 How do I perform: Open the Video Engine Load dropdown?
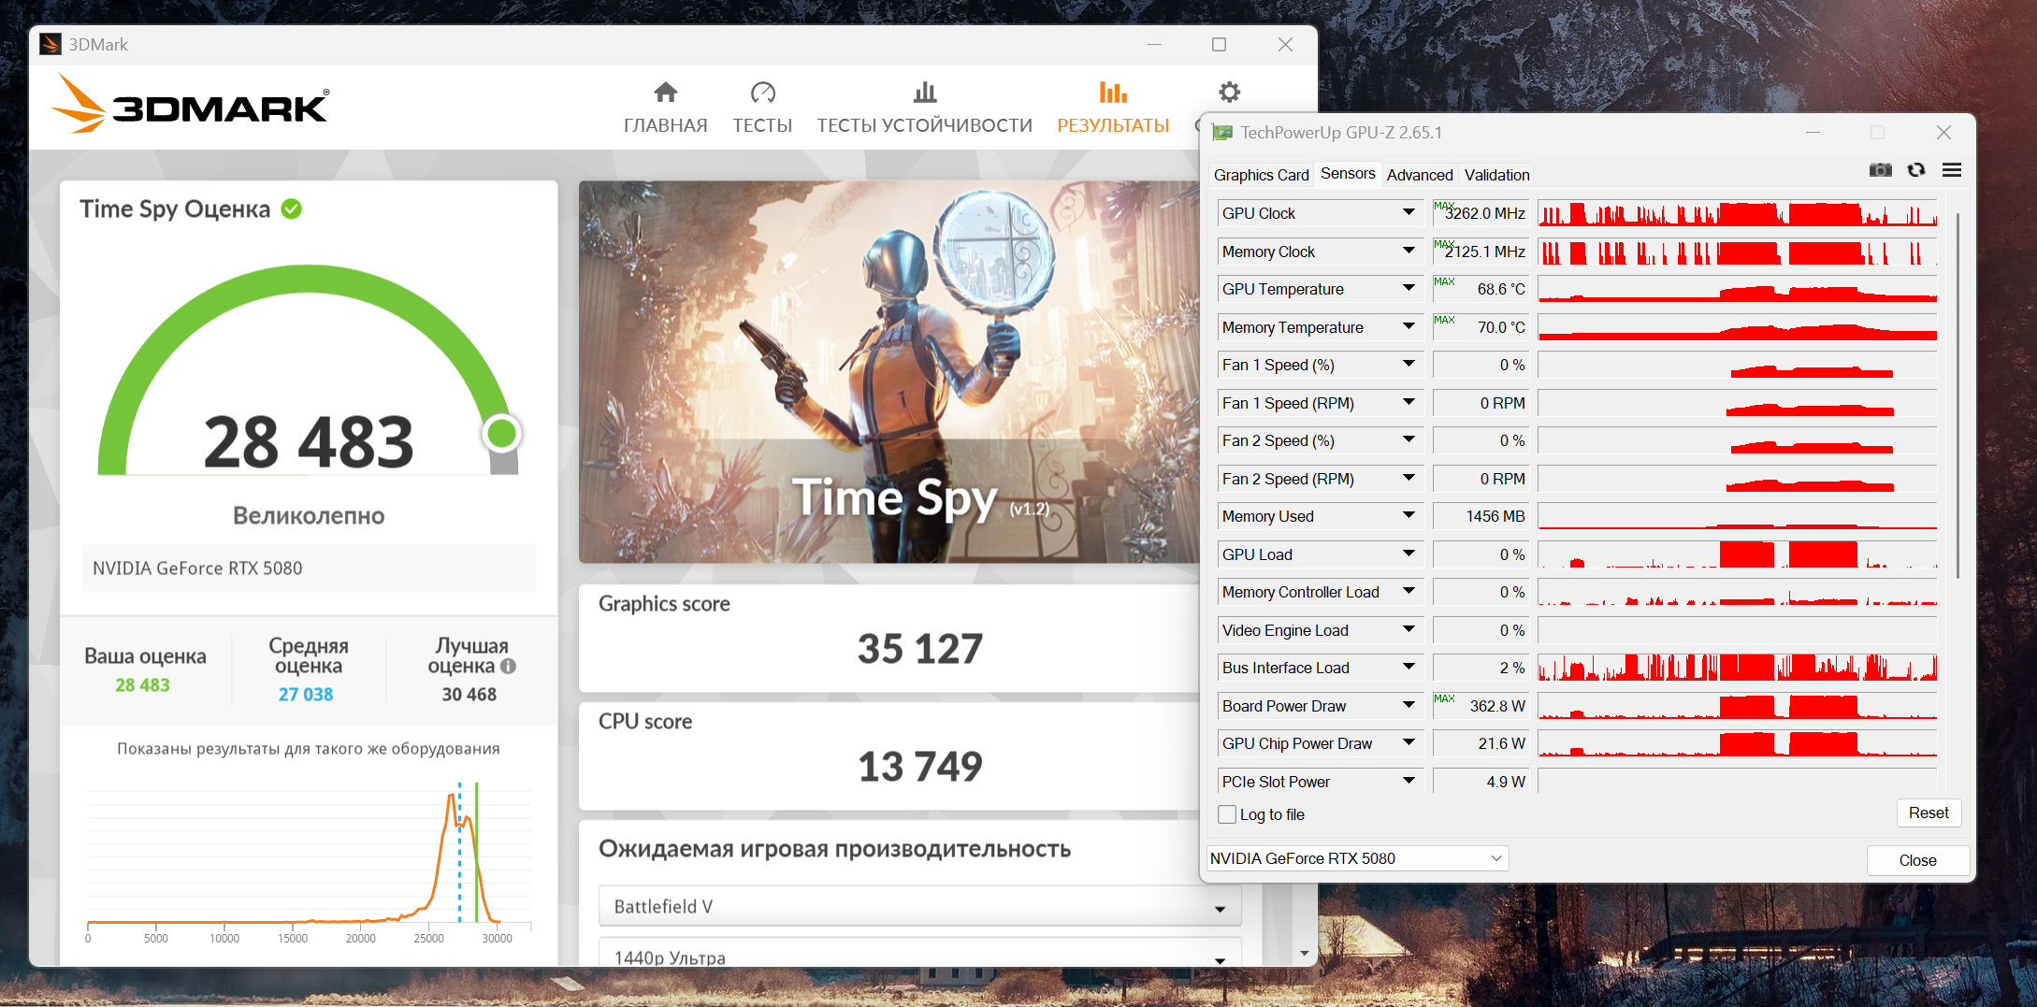1409,630
